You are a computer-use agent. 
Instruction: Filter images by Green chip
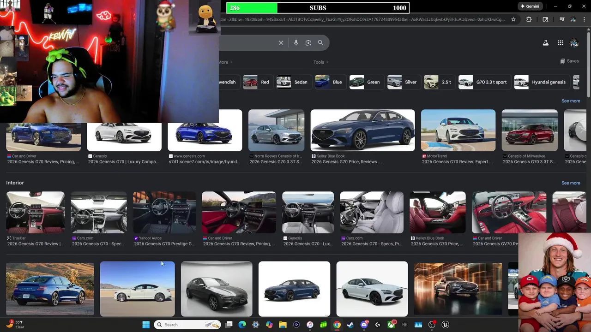(366, 82)
